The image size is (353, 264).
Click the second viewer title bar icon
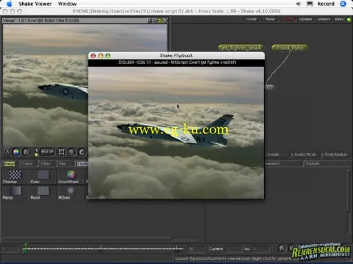(154, 21)
